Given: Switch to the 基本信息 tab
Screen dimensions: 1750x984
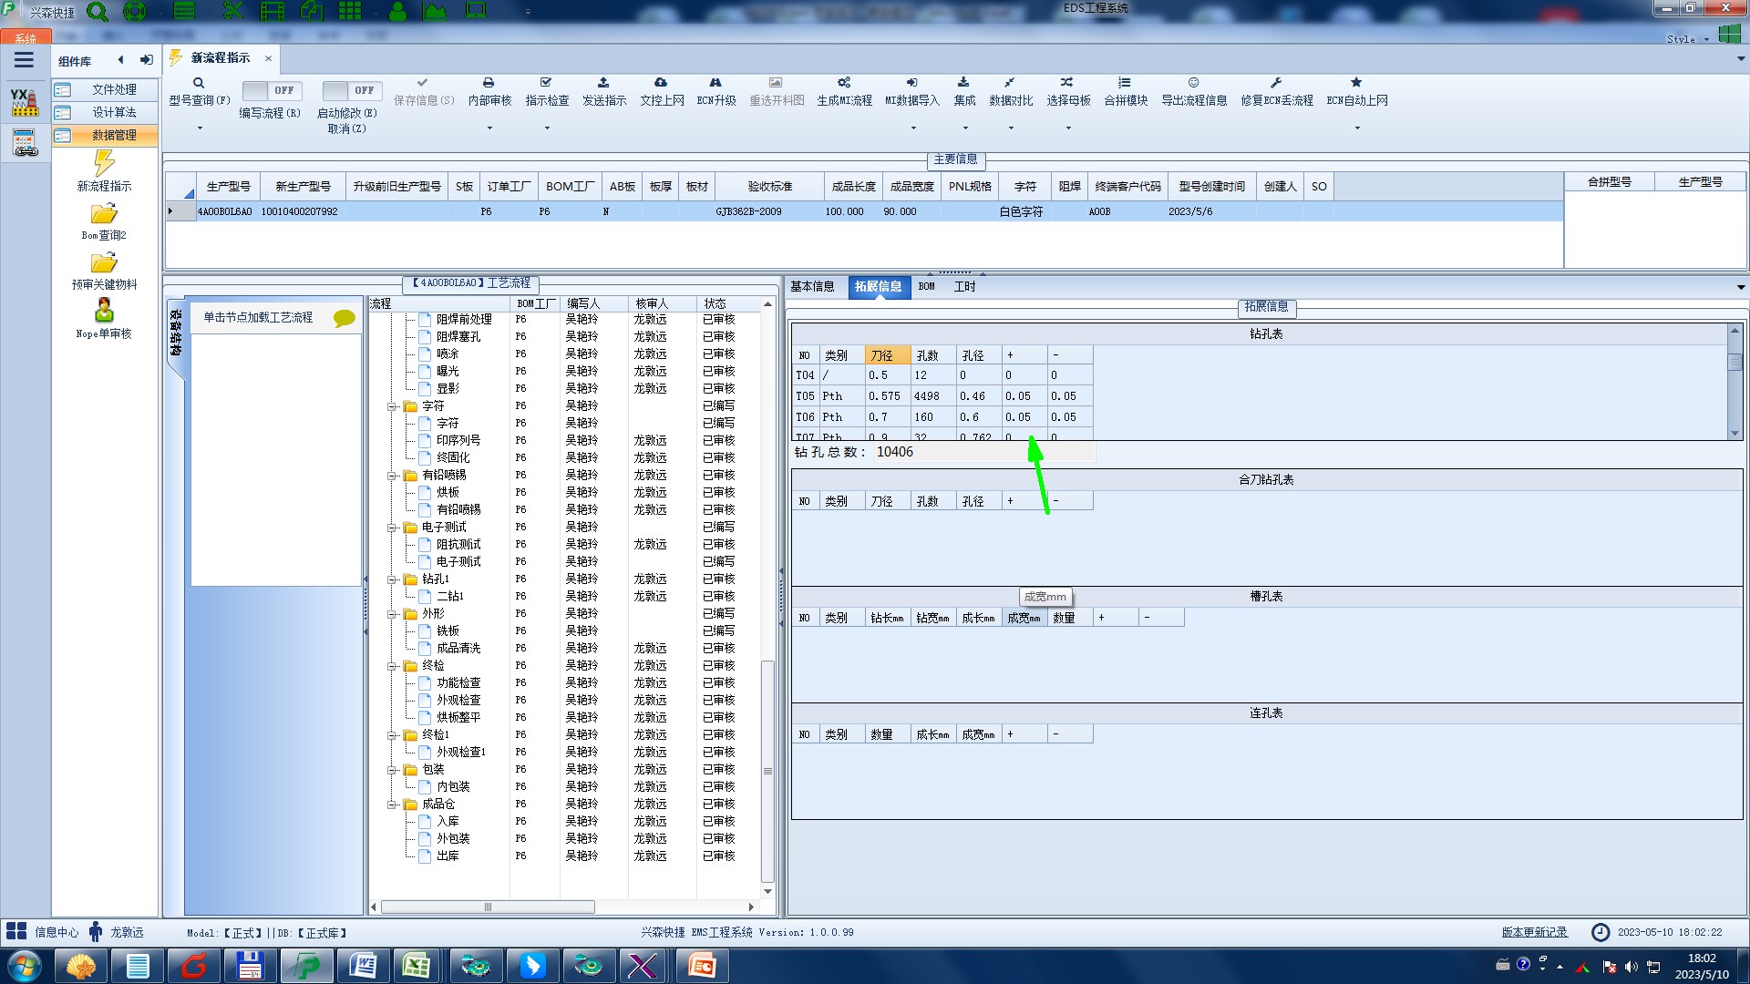Looking at the screenshot, I should pyautogui.click(x=812, y=287).
